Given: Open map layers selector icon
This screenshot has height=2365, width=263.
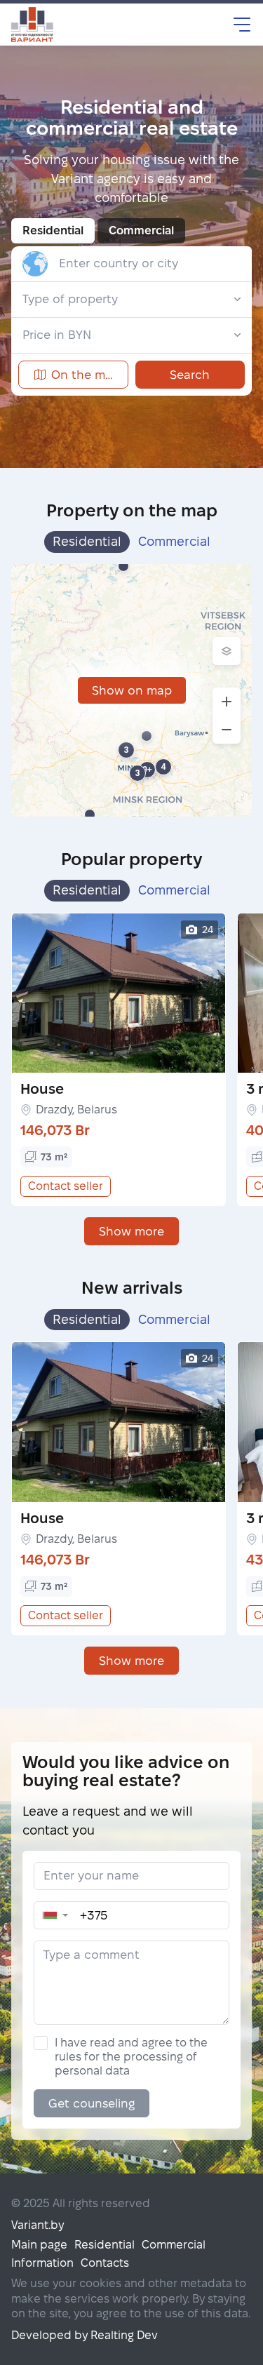Looking at the screenshot, I should pos(227,651).
